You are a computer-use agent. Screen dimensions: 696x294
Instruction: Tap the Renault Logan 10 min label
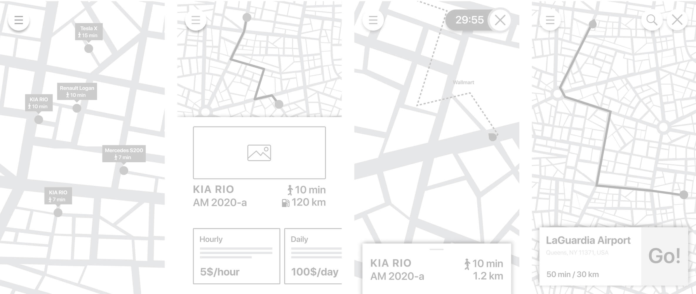pyautogui.click(x=77, y=91)
